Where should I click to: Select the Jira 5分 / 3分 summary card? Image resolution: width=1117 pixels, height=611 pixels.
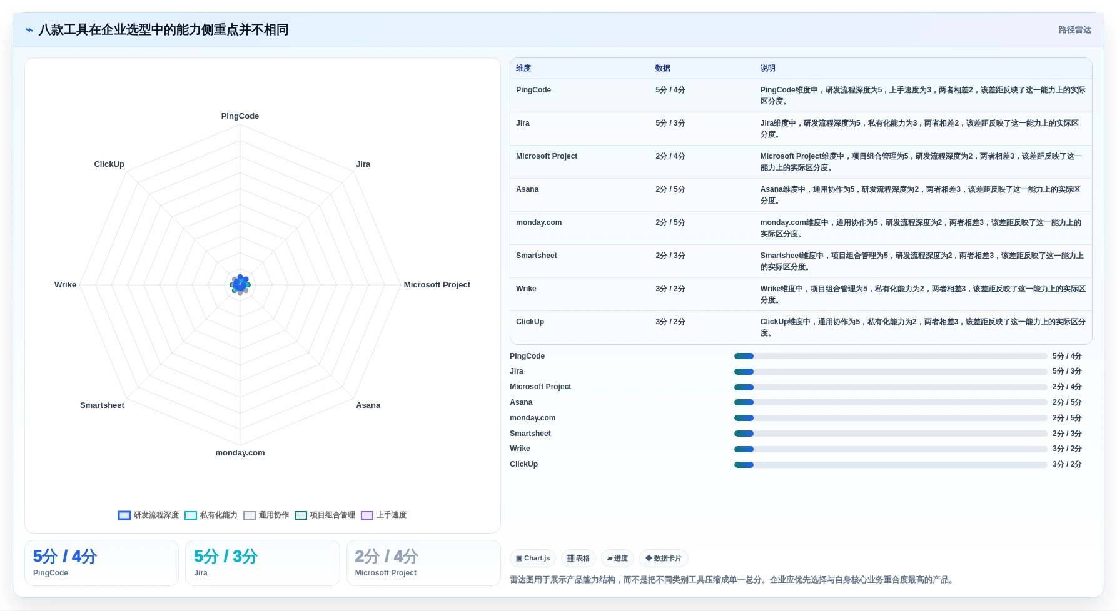[x=262, y=563]
